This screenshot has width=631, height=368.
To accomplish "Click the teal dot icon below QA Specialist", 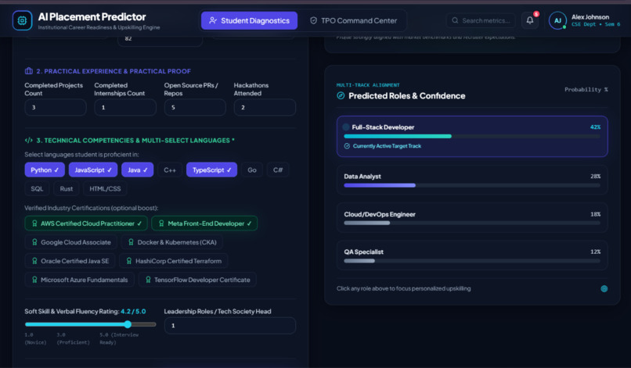I will (604, 288).
